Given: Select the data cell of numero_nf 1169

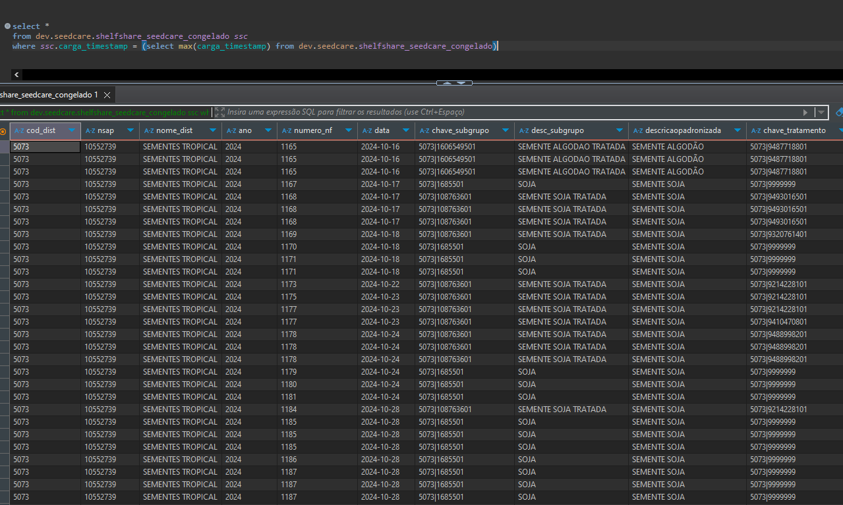Looking at the screenshot, I should 386,234.
